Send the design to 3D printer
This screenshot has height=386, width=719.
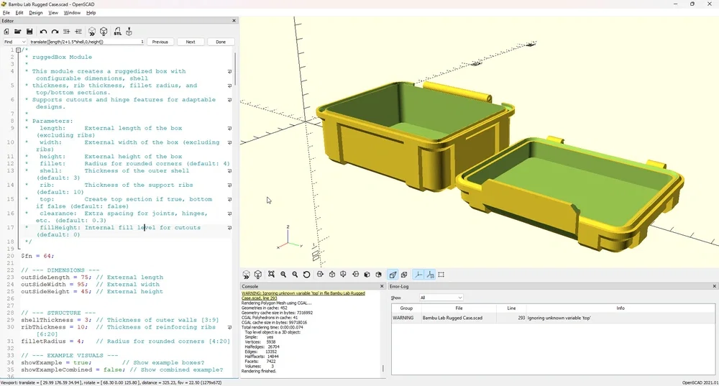tap(129, 32)
